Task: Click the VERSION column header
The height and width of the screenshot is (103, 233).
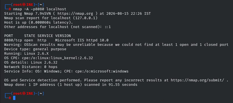Action: tap(63, 36)
